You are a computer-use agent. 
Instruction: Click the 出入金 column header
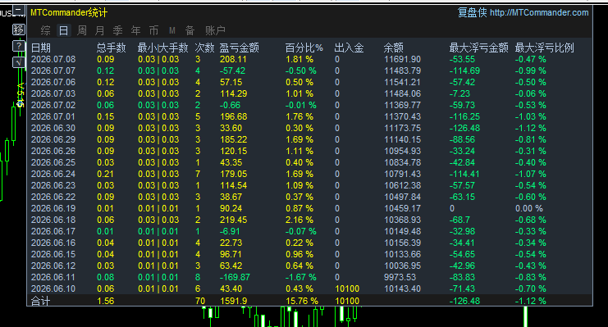349,48
